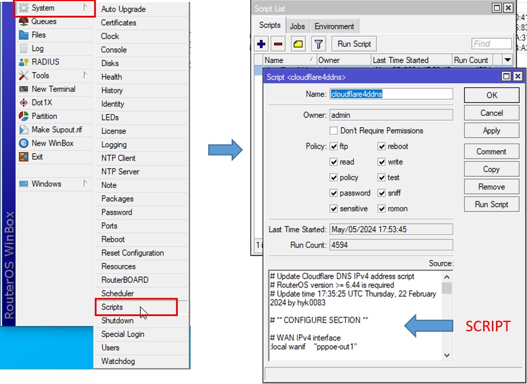527x384 pixels.
Task: Expand the Tools submenu arrow
Action: point(85,75)
